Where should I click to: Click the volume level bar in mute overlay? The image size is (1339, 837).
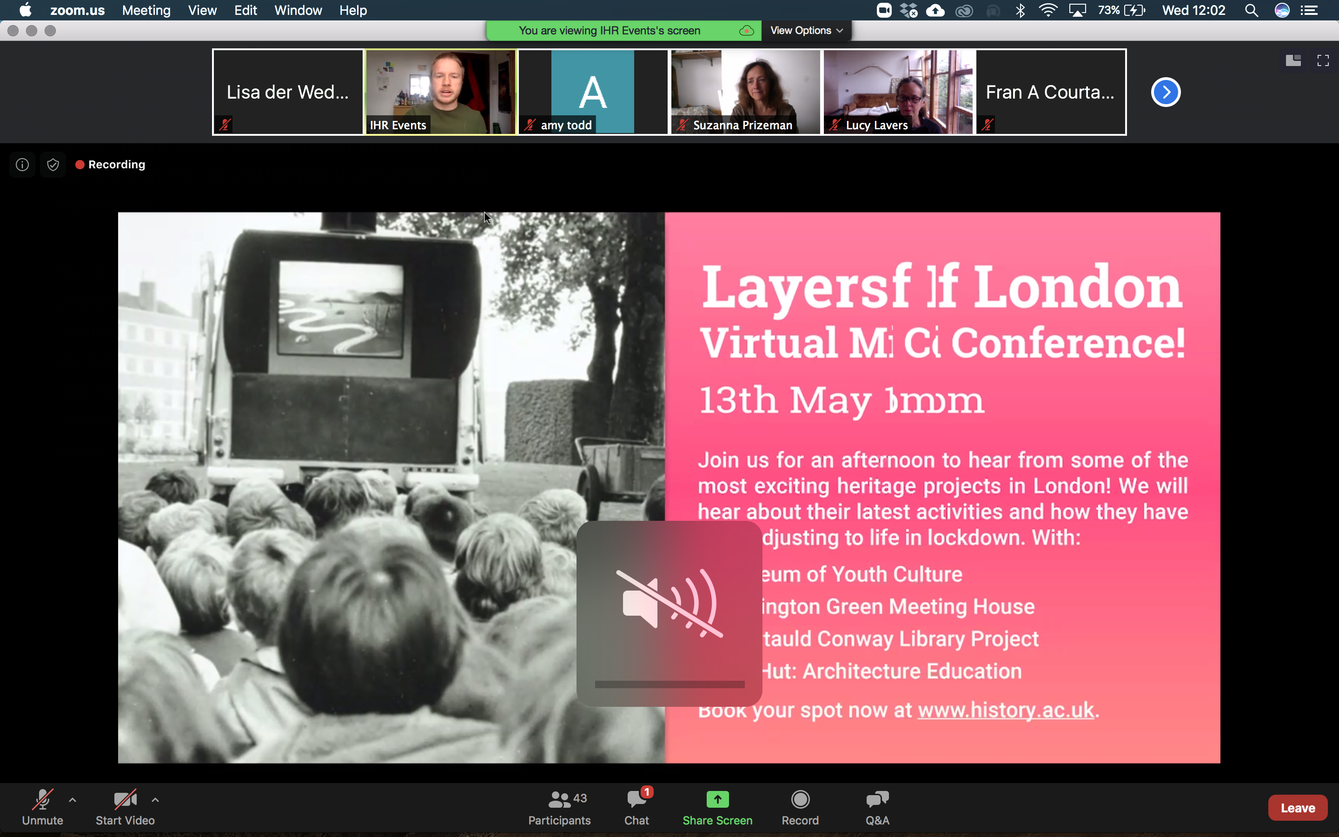(x=669, y=684)
